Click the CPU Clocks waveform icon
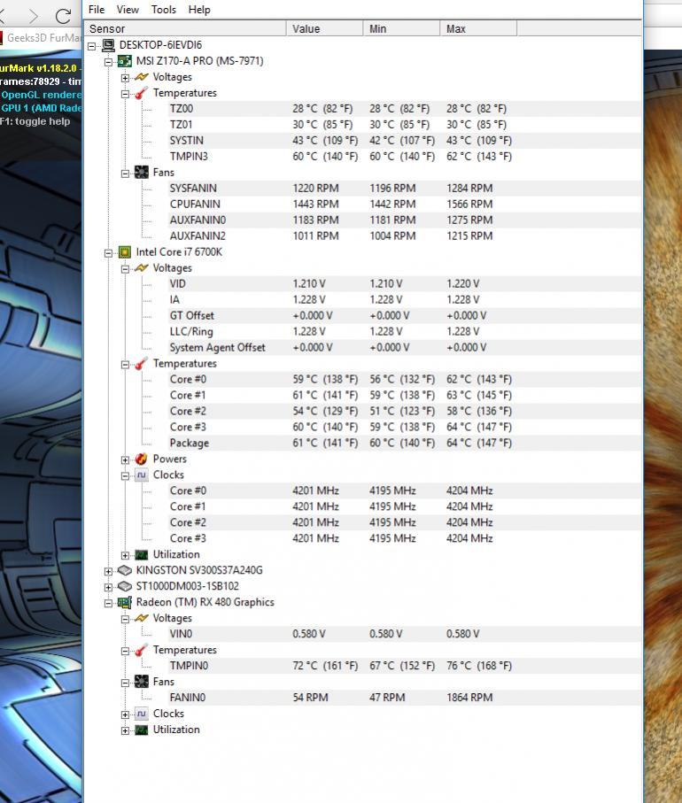 pyautogui.click(x=142, y=475)
